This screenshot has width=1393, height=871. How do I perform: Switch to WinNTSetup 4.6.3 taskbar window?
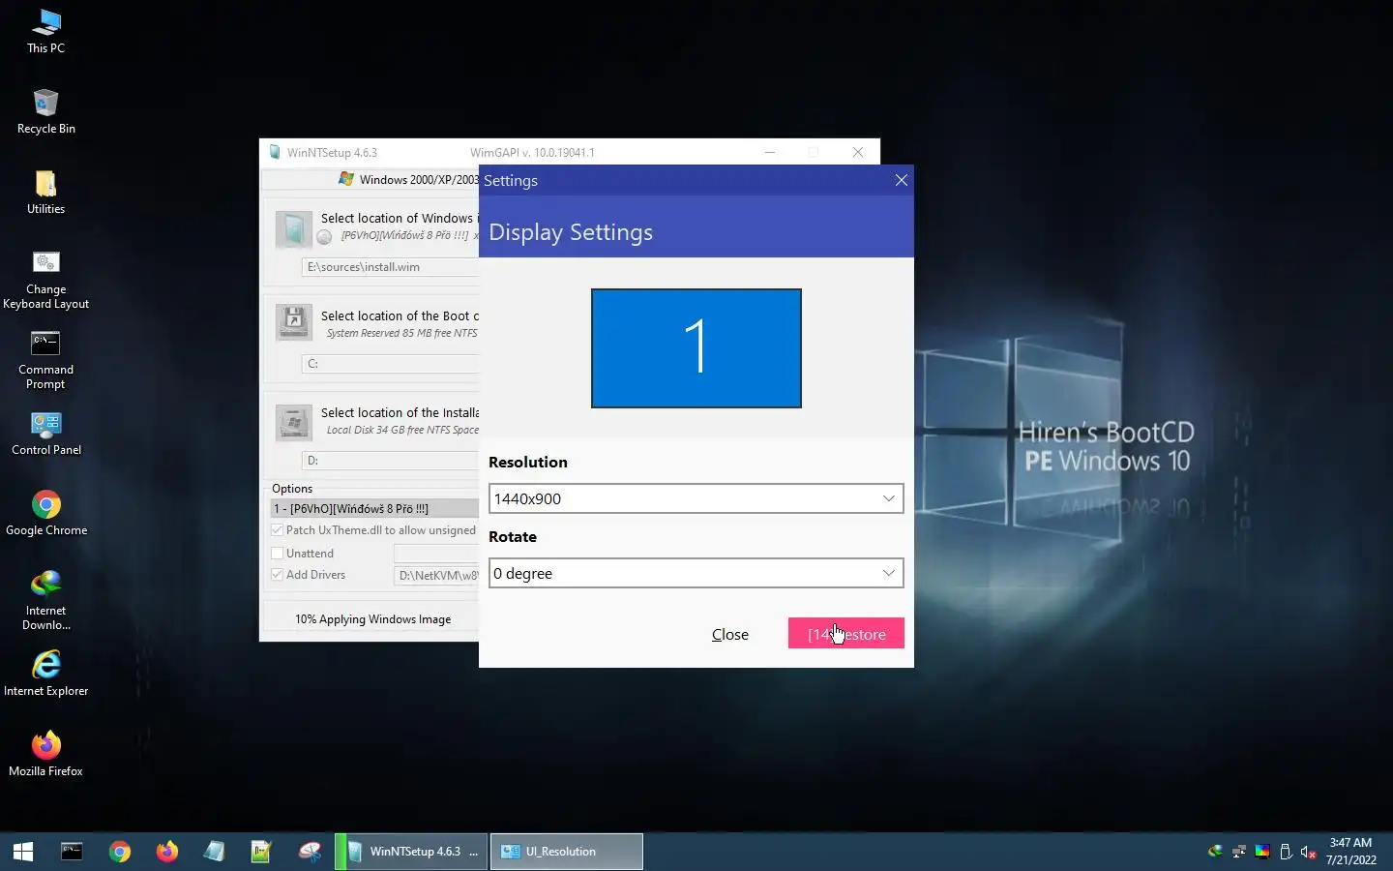(412, 852)
